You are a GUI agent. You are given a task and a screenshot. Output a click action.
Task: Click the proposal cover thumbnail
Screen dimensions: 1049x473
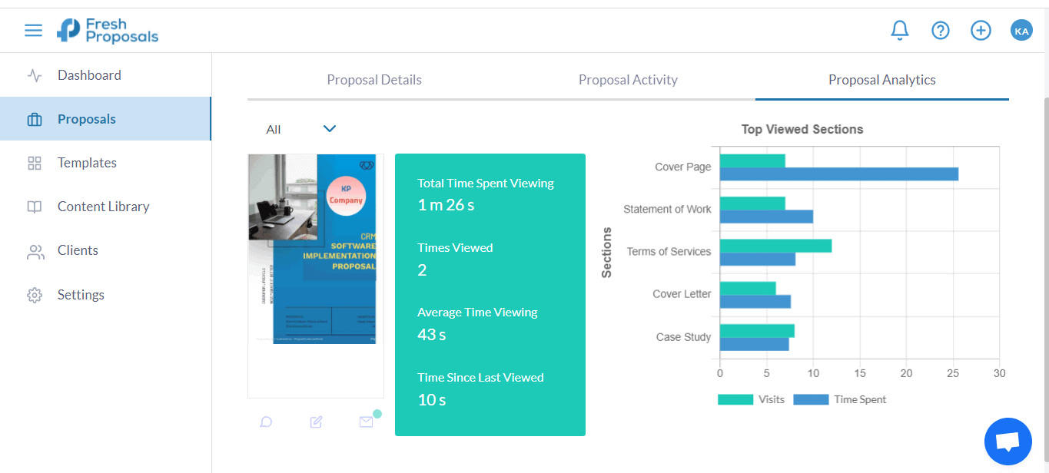pyautogui.click(x=312, y=249)
